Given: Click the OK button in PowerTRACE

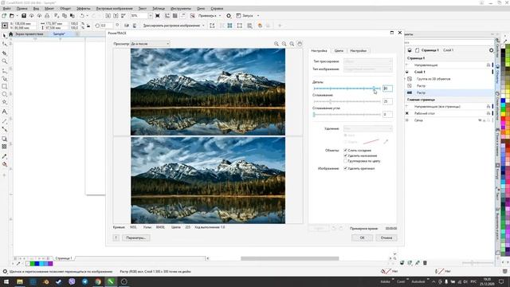Looking at the screenshot, I should pyautogui.click(x=362, y=238).
